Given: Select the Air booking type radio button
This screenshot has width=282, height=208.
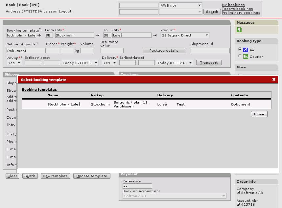Looking at the screenshot, I should click(240, 49).
